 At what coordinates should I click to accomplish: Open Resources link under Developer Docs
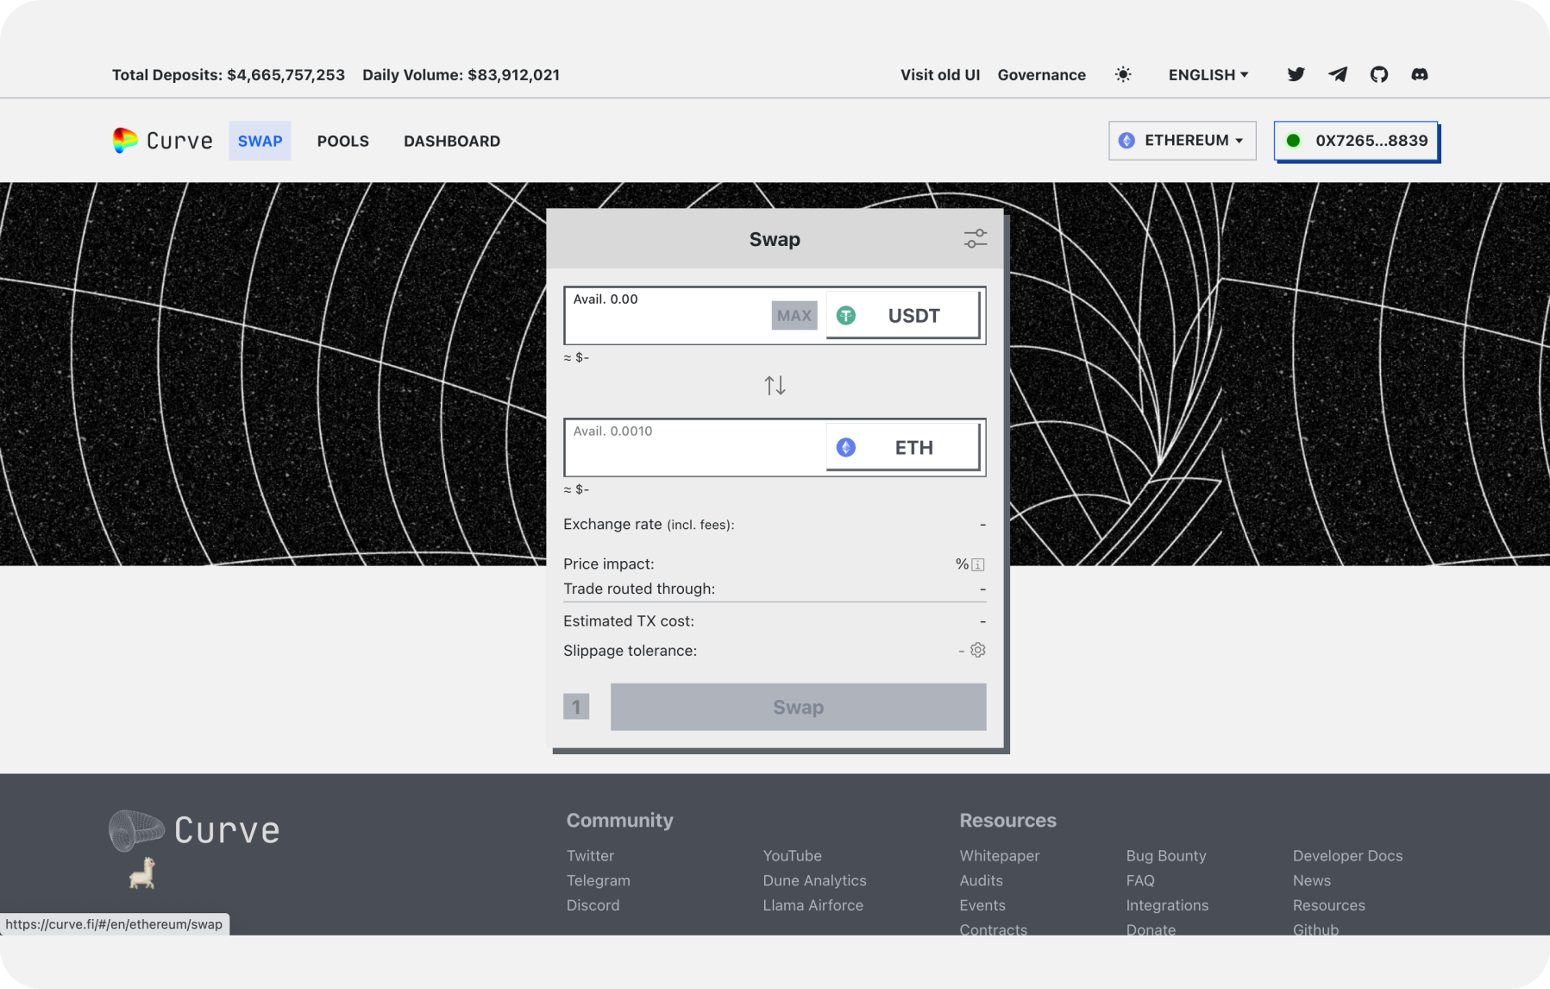point(1328,905)
